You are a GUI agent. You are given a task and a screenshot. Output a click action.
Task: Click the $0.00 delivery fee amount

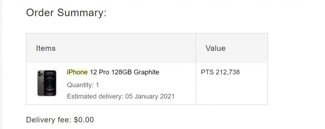84,120
